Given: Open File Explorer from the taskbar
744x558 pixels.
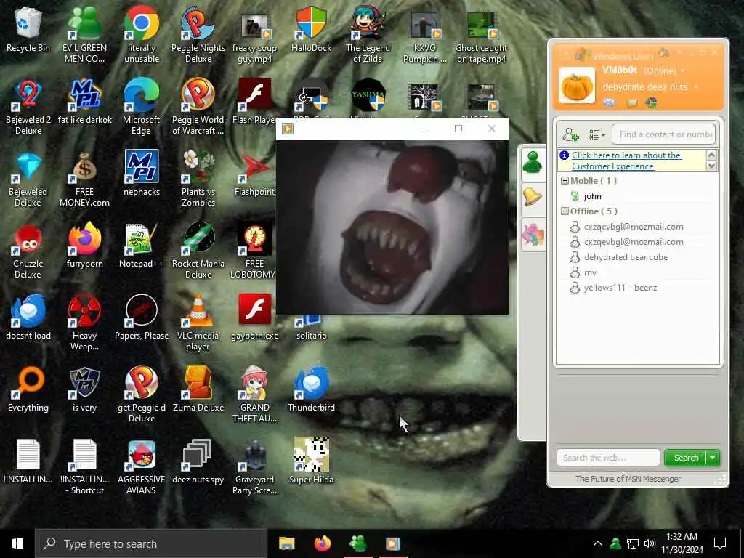Looking at the screenshot, I should [286, 543].
